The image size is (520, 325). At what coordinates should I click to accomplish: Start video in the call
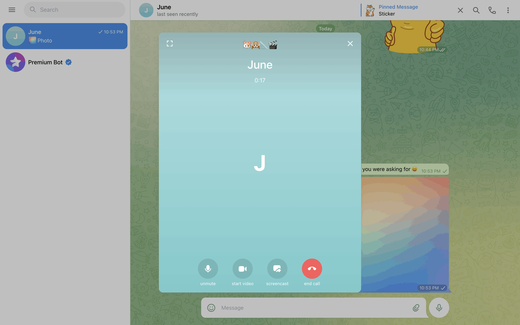coord(243,269)
